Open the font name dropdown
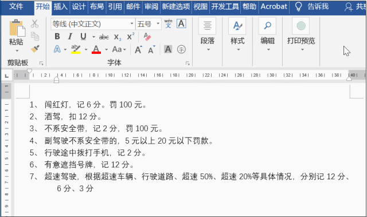The width and height of the screenshot is (367, 217). coord(132,24)
